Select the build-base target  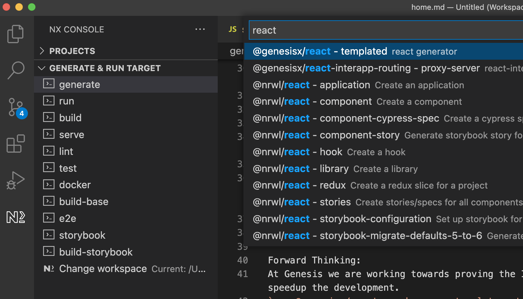pos(126,202)
